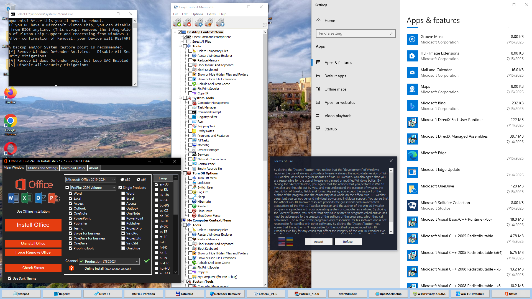Image resolution: width=532 pixels, height=299 pixels.
Task: Check the ru-RU language checkbox
Action: (157, 190)
